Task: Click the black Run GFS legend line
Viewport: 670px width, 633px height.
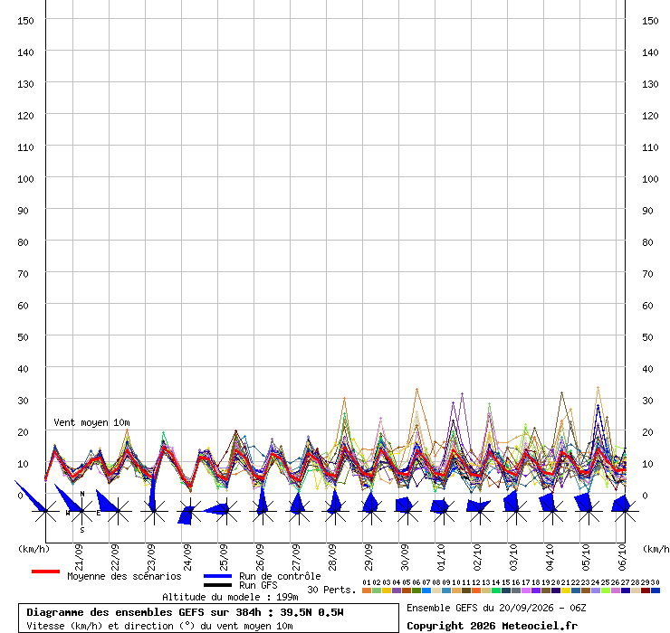Action: (218, 585)
